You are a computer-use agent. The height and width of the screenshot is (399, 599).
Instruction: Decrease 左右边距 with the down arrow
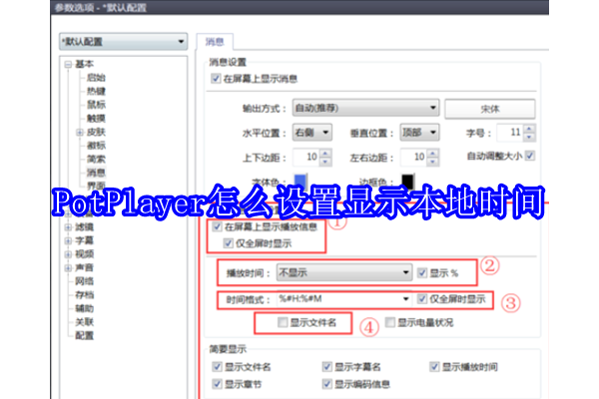click(433, 162)
